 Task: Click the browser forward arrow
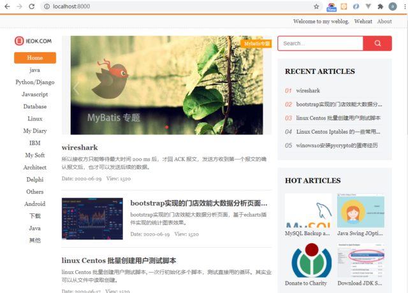[20, 6]
